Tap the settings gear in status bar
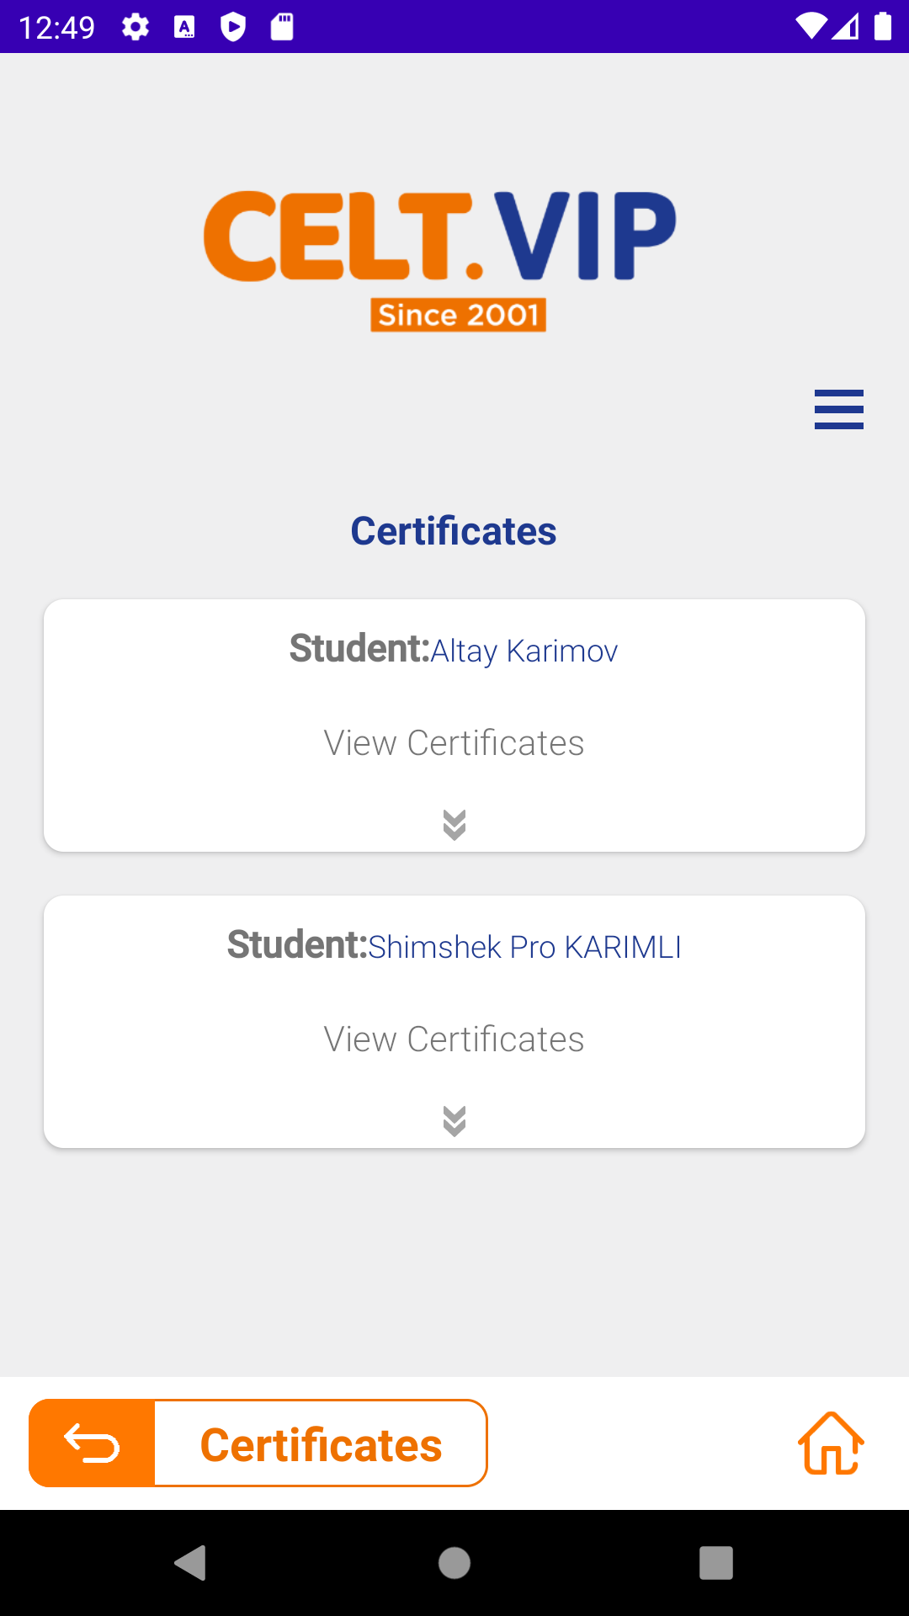909x1616 pixels. [x=136, y=27]
